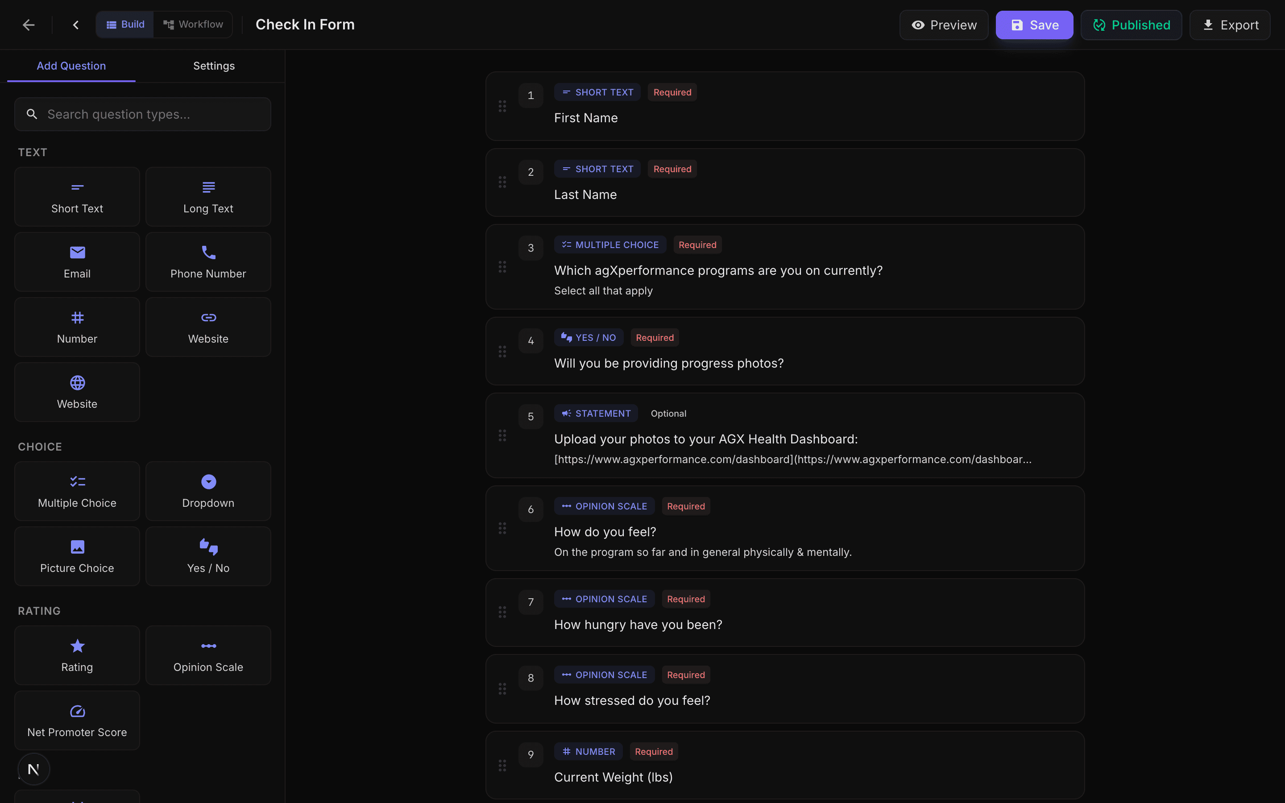The width and height of the screenshot is (1285, 803).
Task: Select the Dropdown question type
Action: tap(208, 491)
